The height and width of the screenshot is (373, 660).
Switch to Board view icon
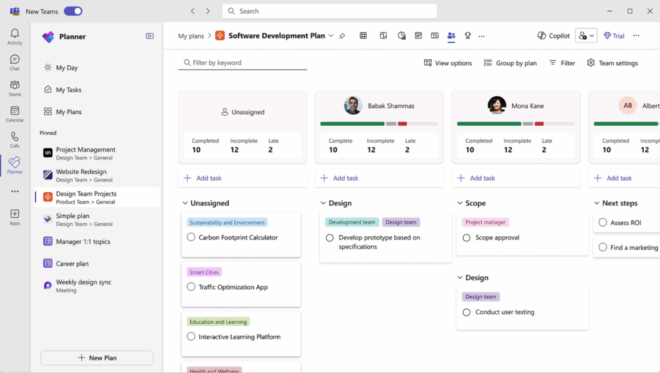pyautogui.click(x=383, y=36)
